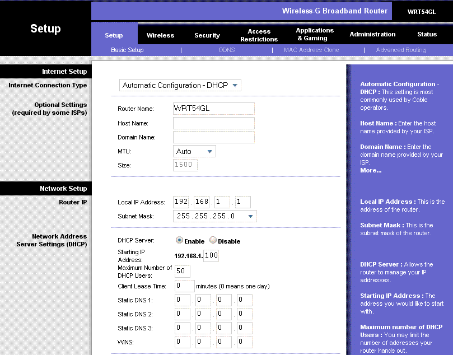The width and height of the screenshot is (453, 355).
Task: Click Local IP second octet field 168
Action: click(202, 202)
